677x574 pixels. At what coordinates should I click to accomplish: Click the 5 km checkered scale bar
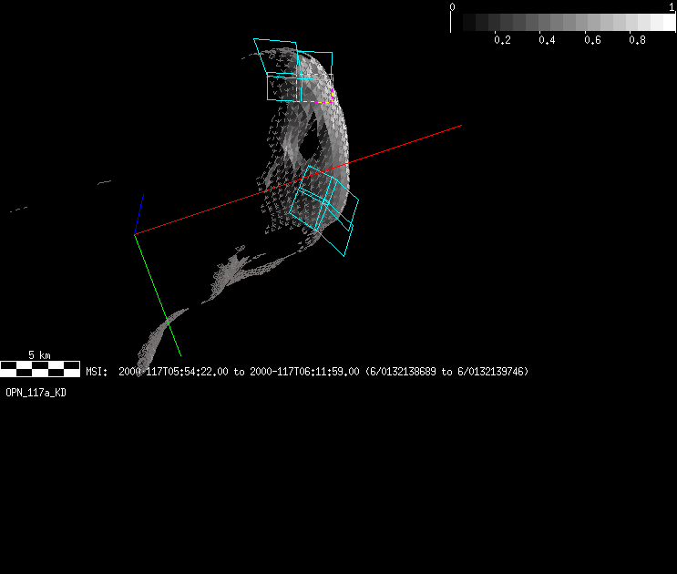pyautogui.click(x=39, y=369)
